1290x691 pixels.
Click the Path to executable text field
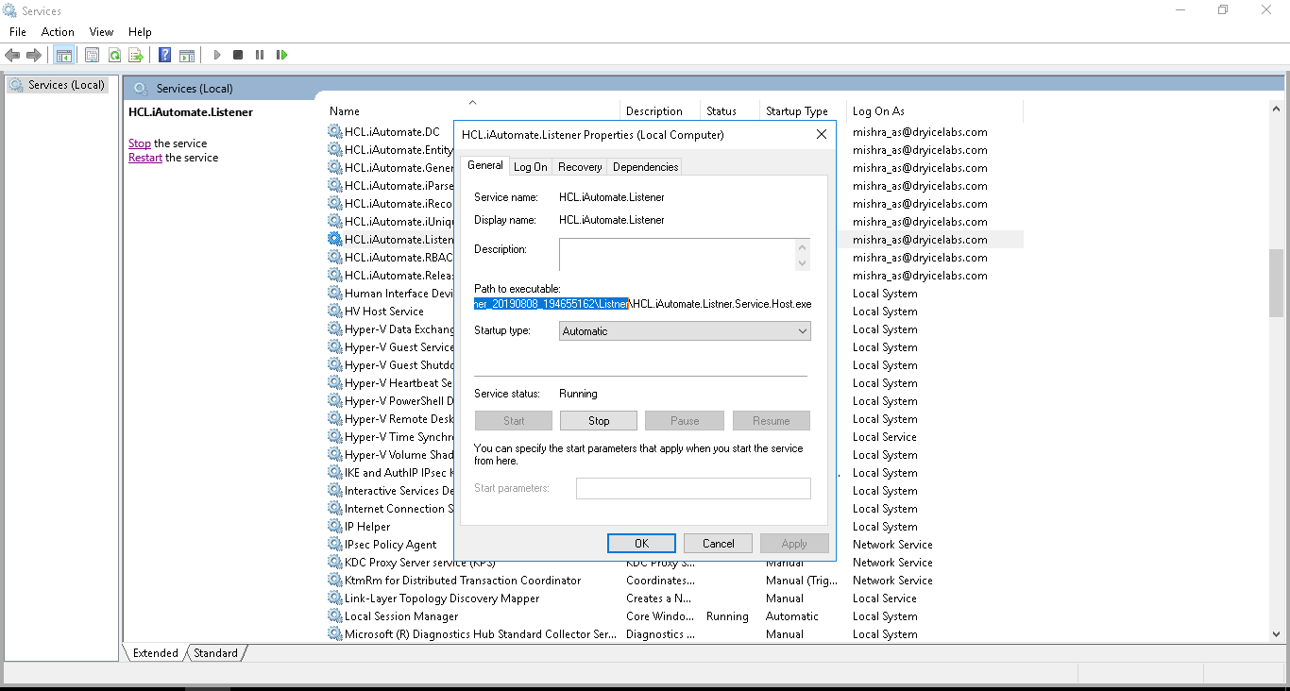click(x=642, y=304)
